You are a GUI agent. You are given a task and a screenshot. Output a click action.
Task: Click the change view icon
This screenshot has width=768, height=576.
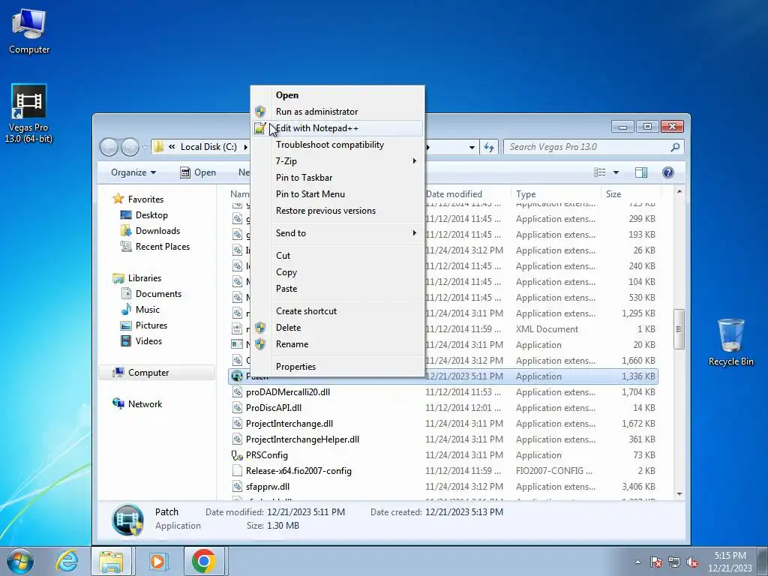(599, 172)
